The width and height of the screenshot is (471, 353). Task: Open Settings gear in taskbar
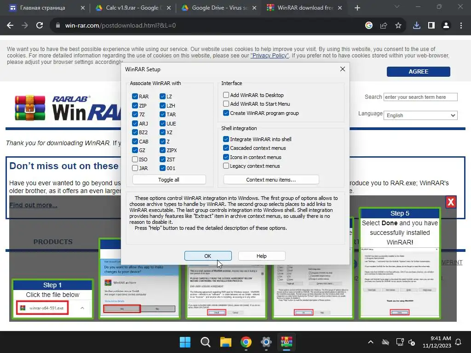click(266, 342)
